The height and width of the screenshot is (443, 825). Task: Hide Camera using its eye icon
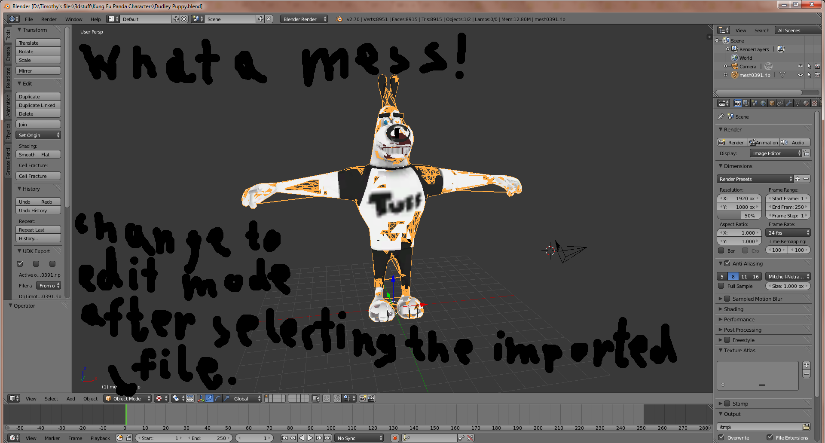coord(800,66)
